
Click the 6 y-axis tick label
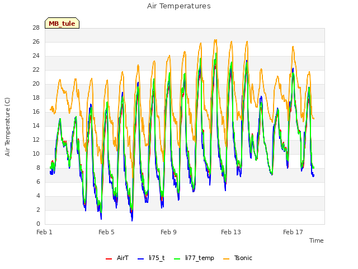point(38,182)
